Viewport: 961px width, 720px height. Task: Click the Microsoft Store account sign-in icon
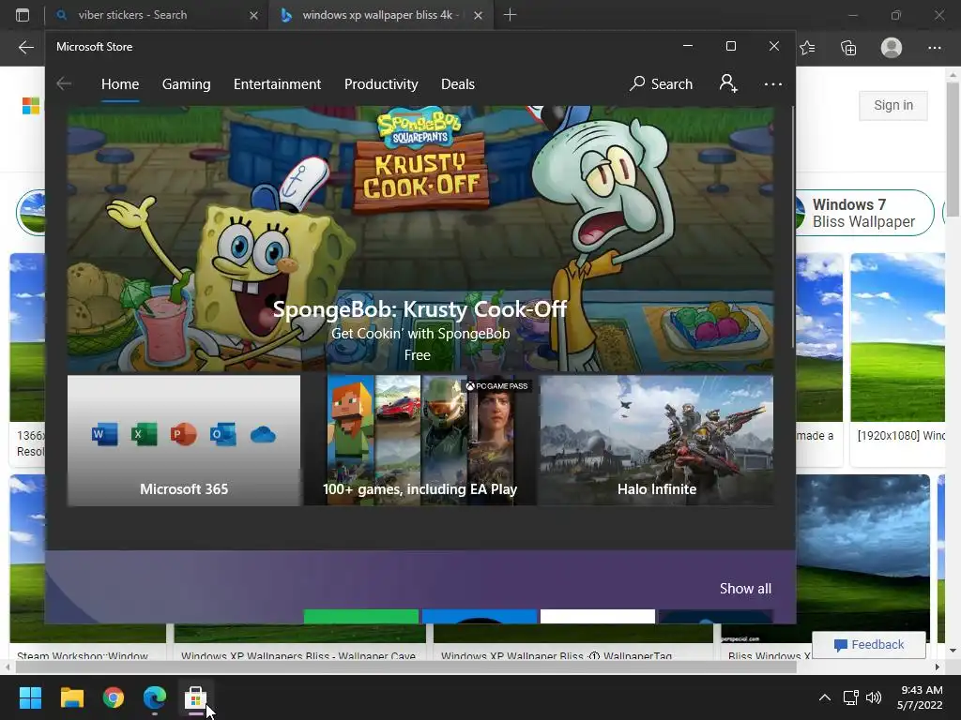point(728,83)
